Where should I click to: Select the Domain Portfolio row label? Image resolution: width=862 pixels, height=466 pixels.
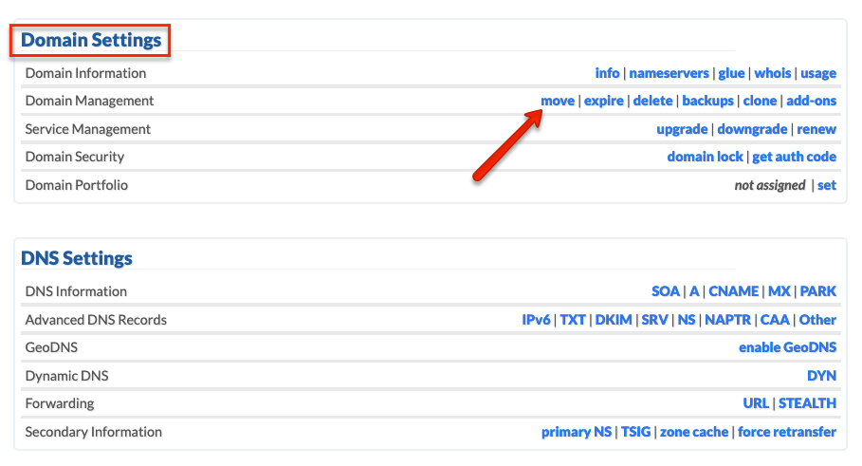click(77, 185)
